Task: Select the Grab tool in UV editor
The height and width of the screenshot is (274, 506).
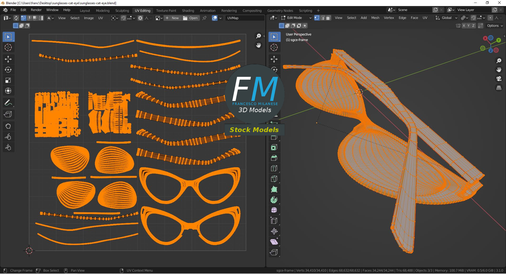Action: click(x=8, y=126)
